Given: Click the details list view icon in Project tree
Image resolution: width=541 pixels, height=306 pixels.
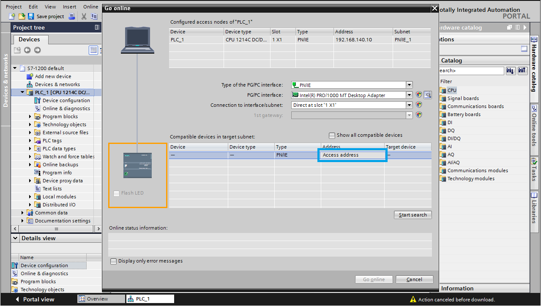Looking at the screenshot, I should click(x=93, y=50).
